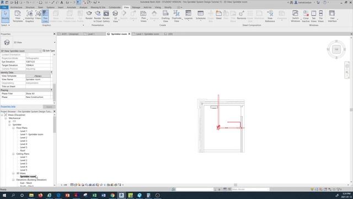Open Switch Windows
Screen dimensions: 353x199
[296, 16]
